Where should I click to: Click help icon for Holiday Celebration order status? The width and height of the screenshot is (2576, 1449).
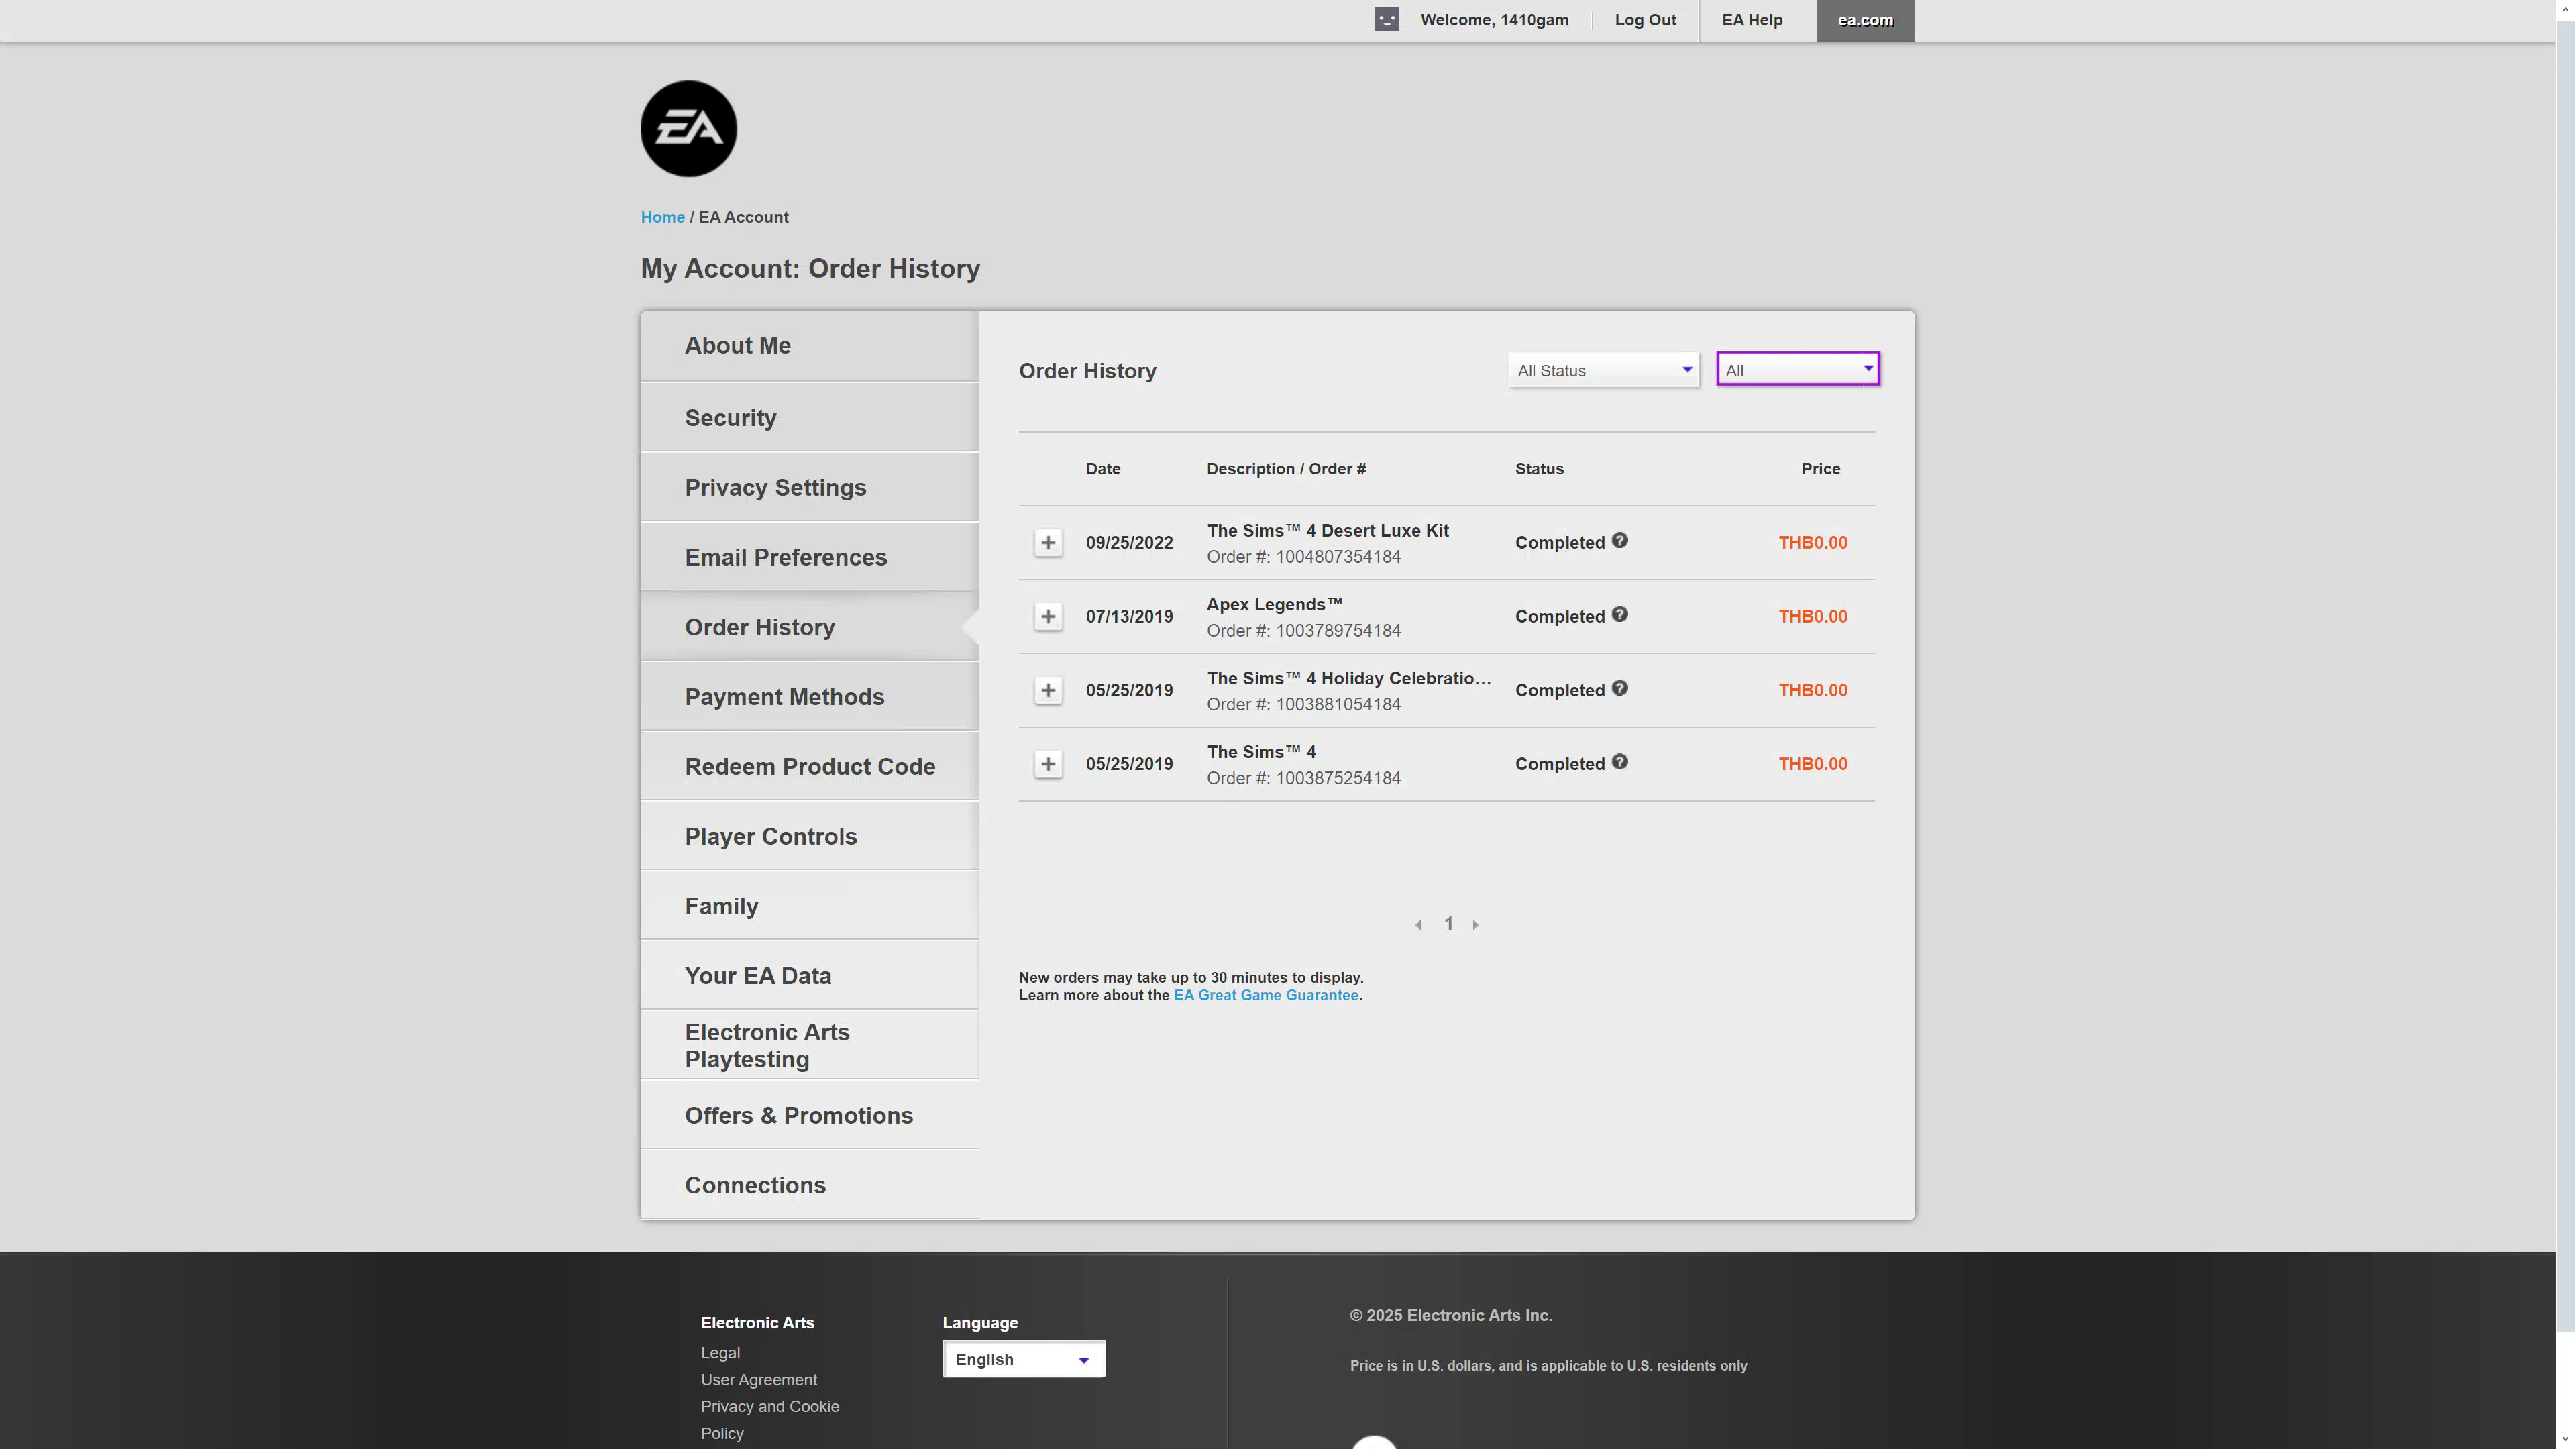pyautogui.click(x=1619, y=689)
